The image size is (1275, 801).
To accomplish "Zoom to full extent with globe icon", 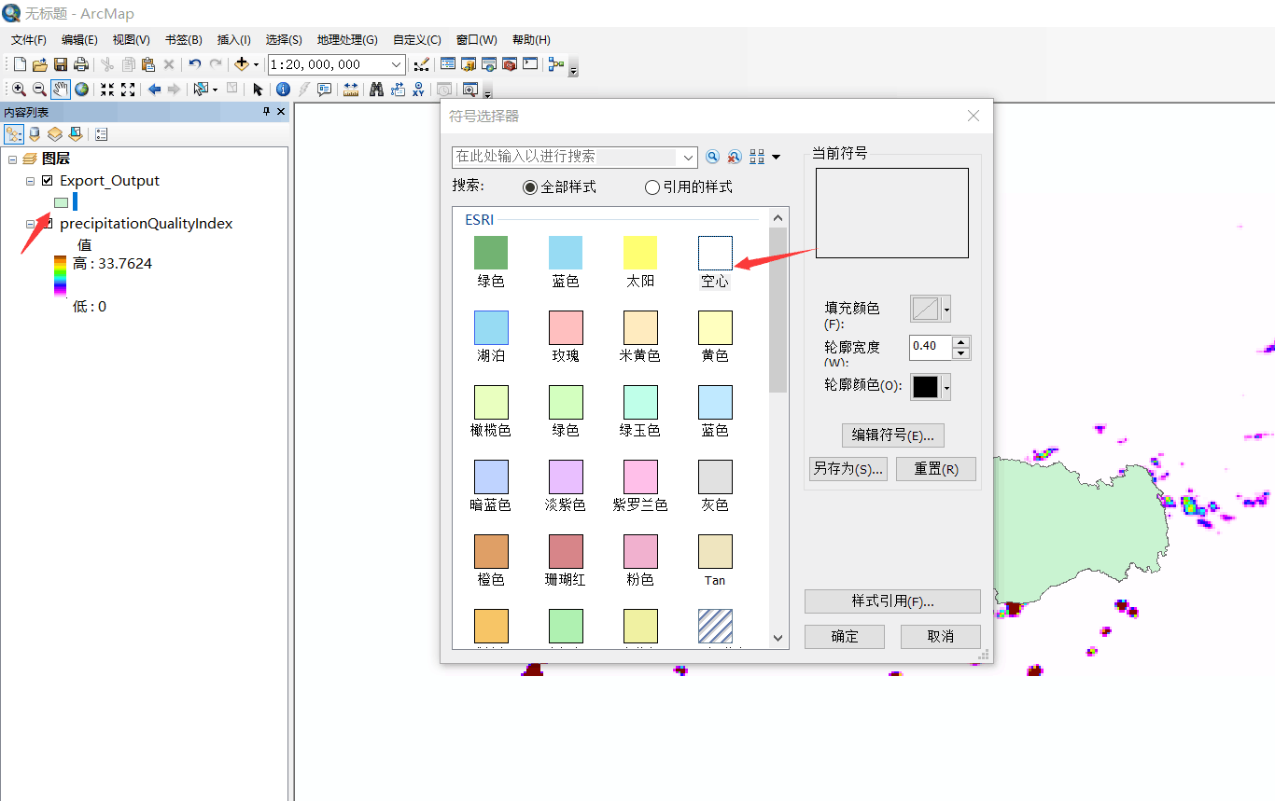I will tap(80, 89).
